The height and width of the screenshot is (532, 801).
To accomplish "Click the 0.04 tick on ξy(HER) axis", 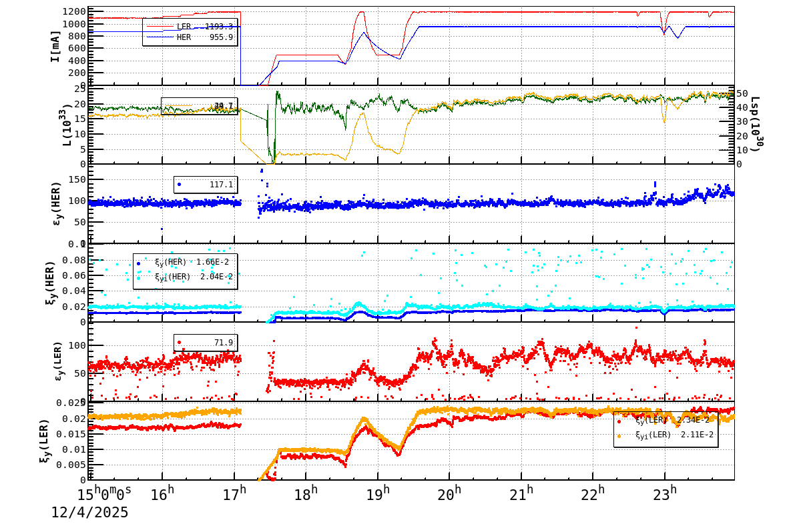I will (x=75, y=291).
